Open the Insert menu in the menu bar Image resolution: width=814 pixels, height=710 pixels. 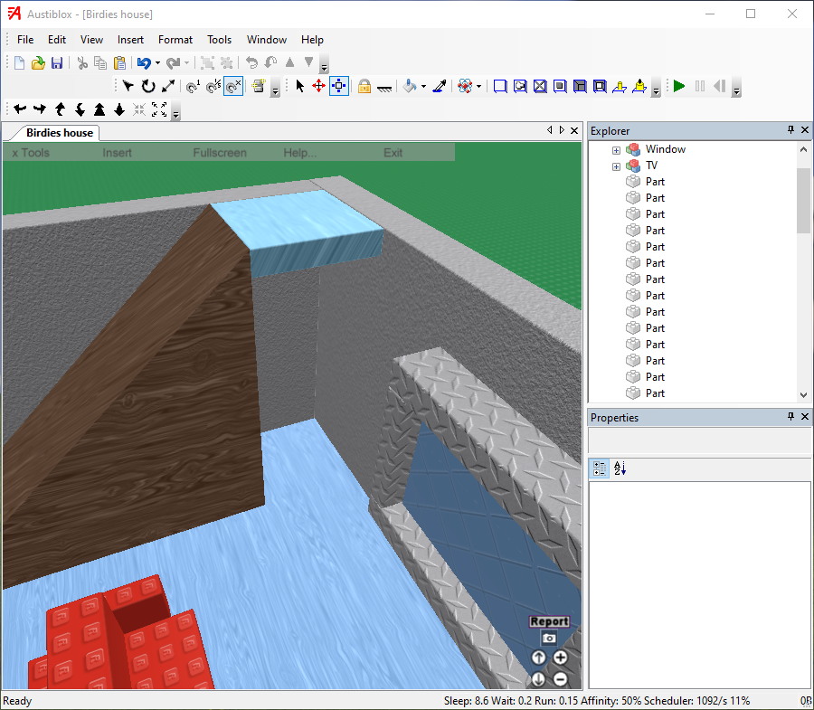click(130, 40)
